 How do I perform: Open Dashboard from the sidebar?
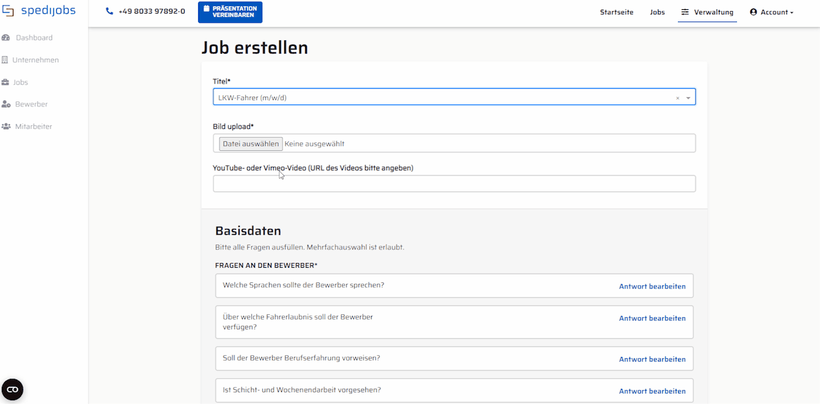point(34,38)
